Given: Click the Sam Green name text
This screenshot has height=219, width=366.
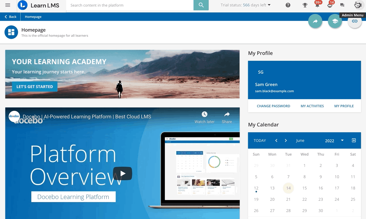Looking at the screenshot, I should click(266, 84).
